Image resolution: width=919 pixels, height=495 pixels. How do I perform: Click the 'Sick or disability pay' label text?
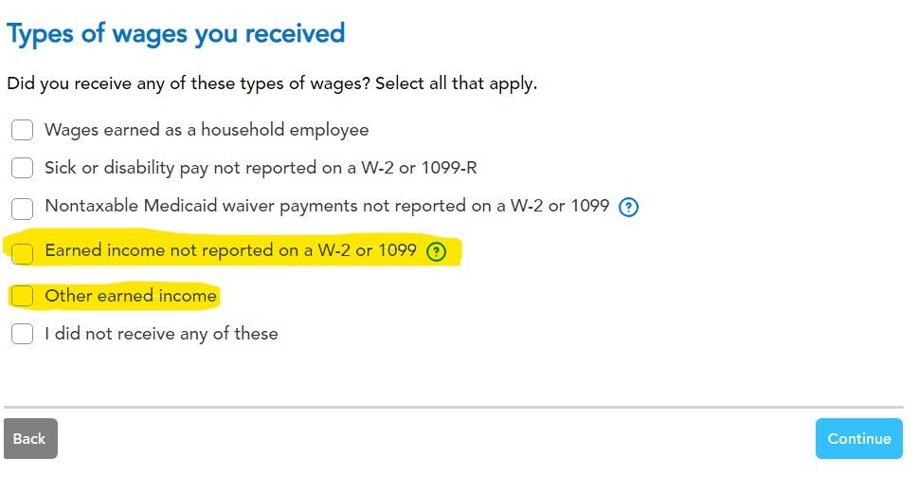coord(261,169)
